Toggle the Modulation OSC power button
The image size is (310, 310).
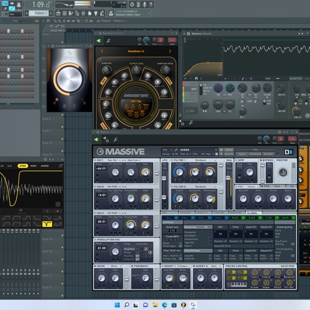tap(95, 239)
